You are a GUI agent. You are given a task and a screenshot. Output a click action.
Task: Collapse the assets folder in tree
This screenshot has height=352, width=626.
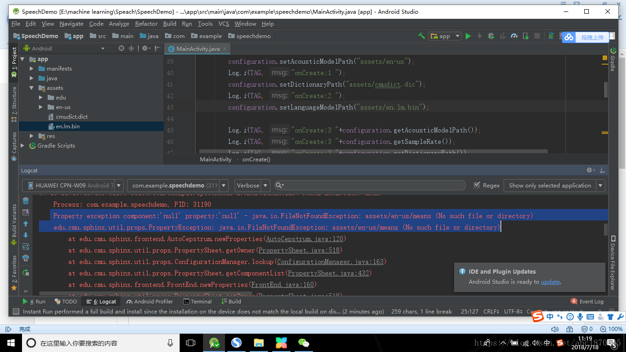[32, 88]
